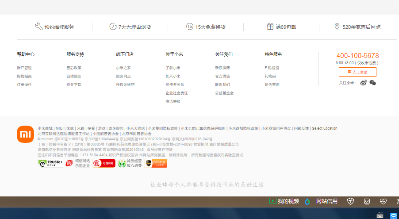Click the keyboard icon in the taskbar tray

(x=380, y=215)
